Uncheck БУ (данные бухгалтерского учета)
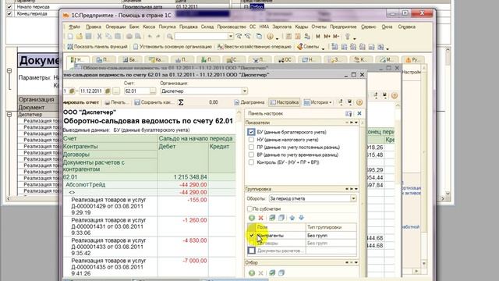This screenshot has width=499, height=281. (251, 132)
